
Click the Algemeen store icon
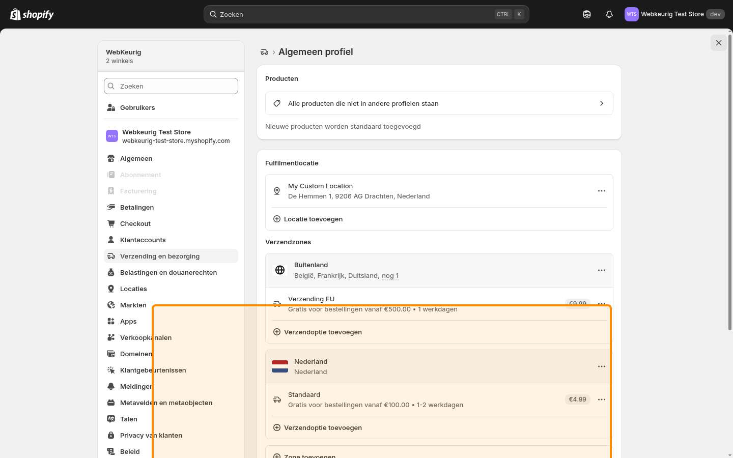(111, 158)
